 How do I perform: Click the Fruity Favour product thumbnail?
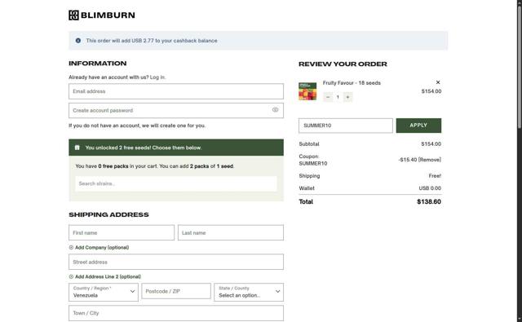tap(307, 91)
